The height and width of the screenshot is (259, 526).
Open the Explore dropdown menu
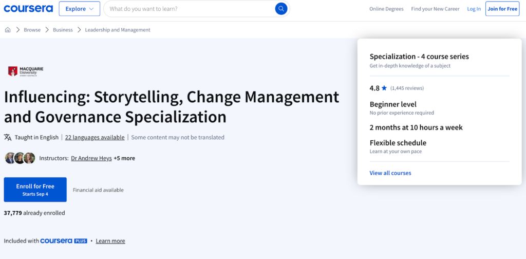click(x=80, y=9)
